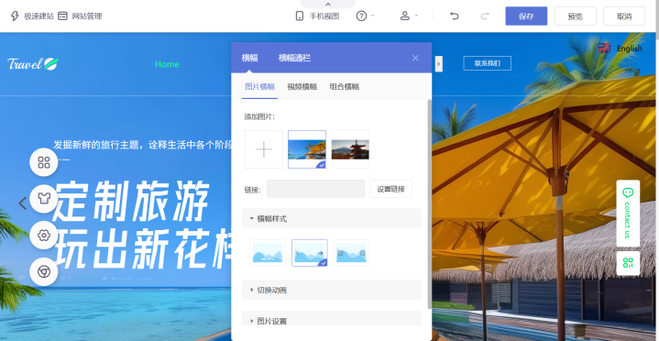Click the 保存 save button
The height and width of the screenshot is (341, 659).
click(526, 16)
